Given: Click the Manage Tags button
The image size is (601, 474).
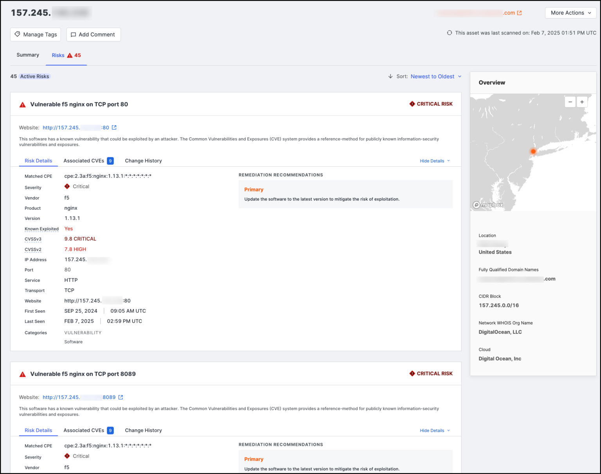Looking at the screenshot, I should [36, 34].
